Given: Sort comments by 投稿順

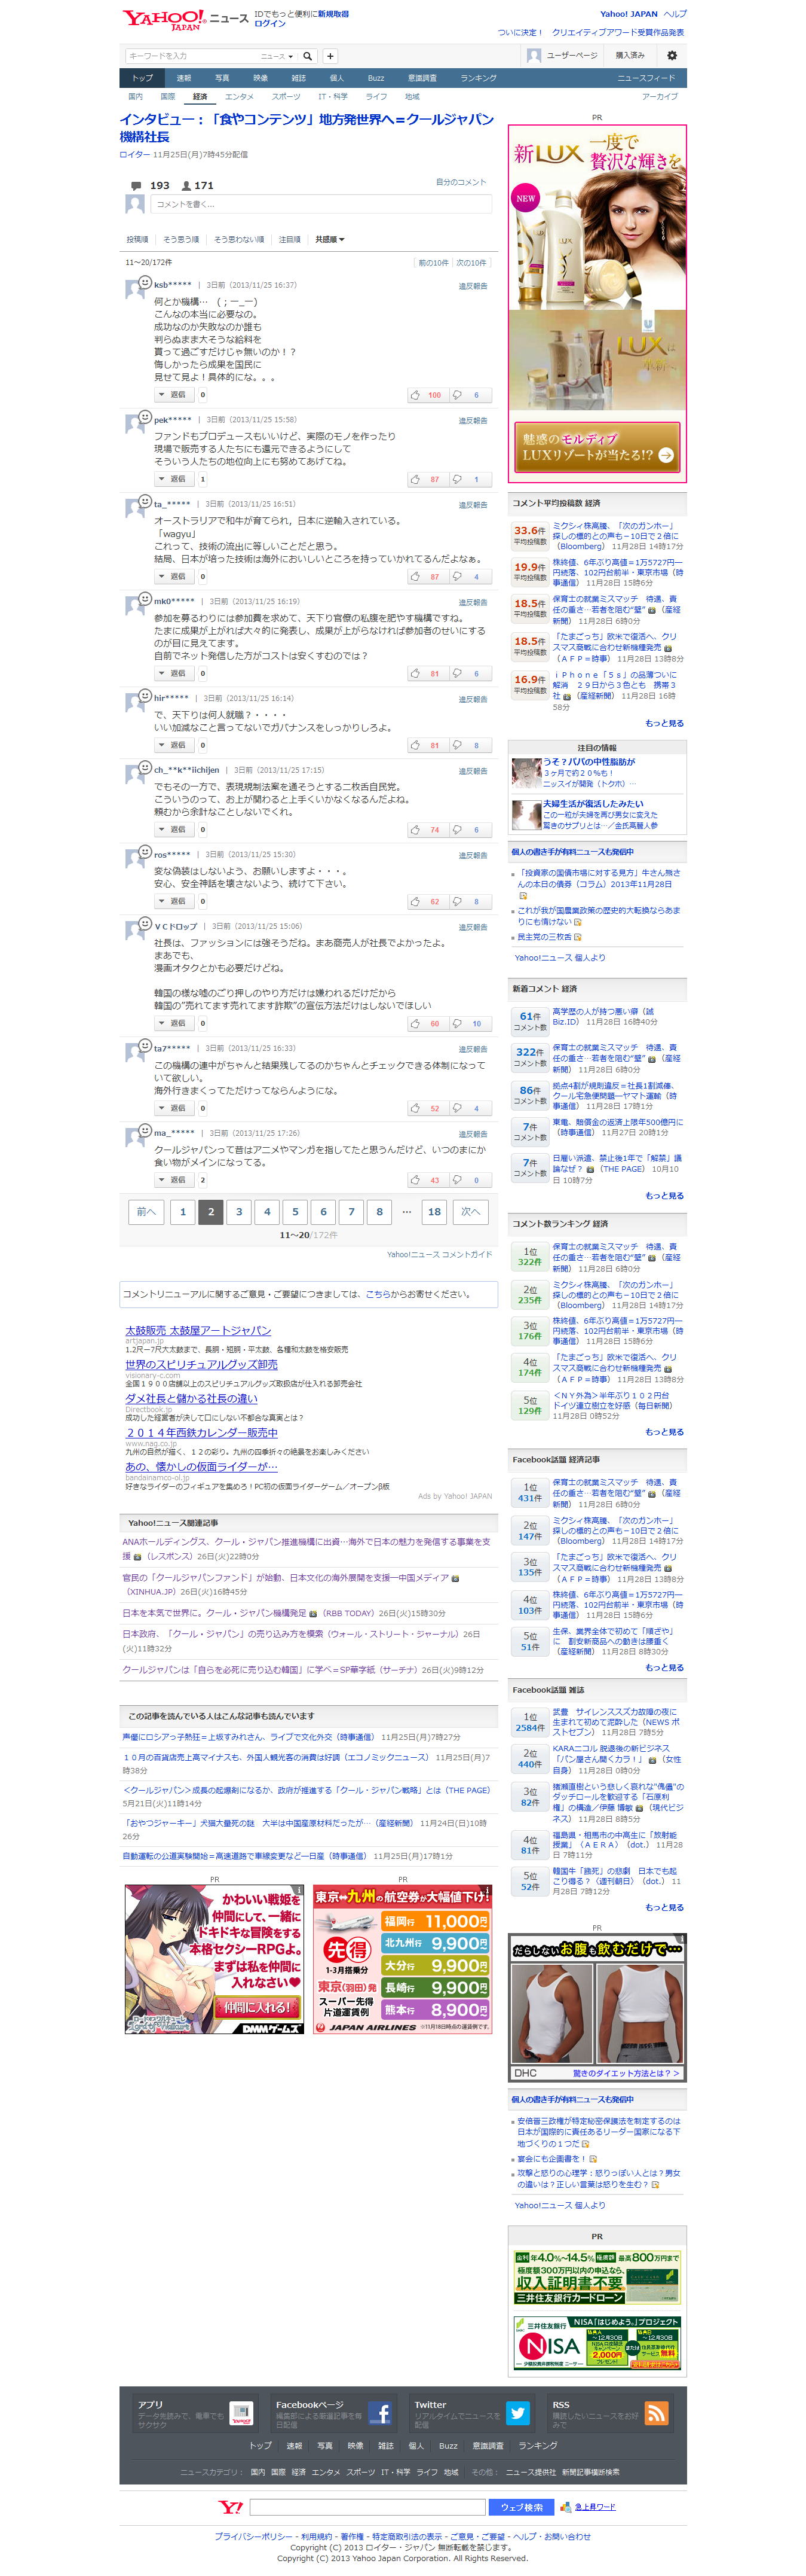Looking at the screenshot, I should pyautogui.click(x=137, y=239).
